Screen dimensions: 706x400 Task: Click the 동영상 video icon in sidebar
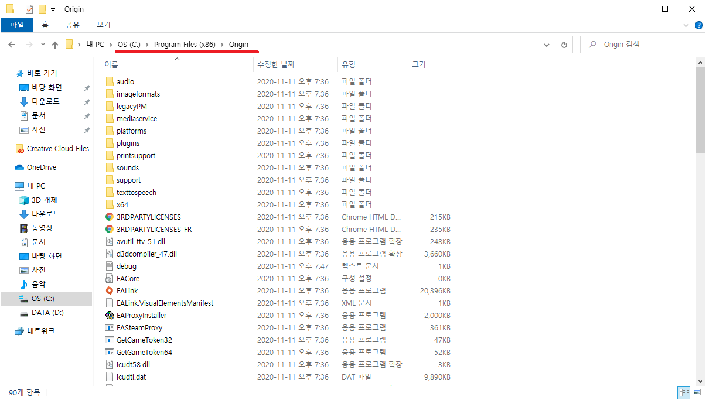(24, 228)
